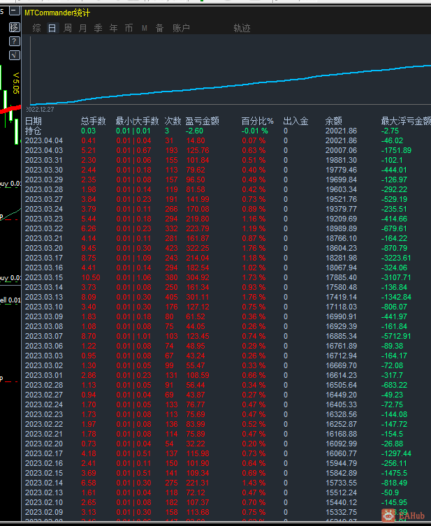Click the 最大浮亏金额 column header
The image size is (431, 526).
[406, 121]
